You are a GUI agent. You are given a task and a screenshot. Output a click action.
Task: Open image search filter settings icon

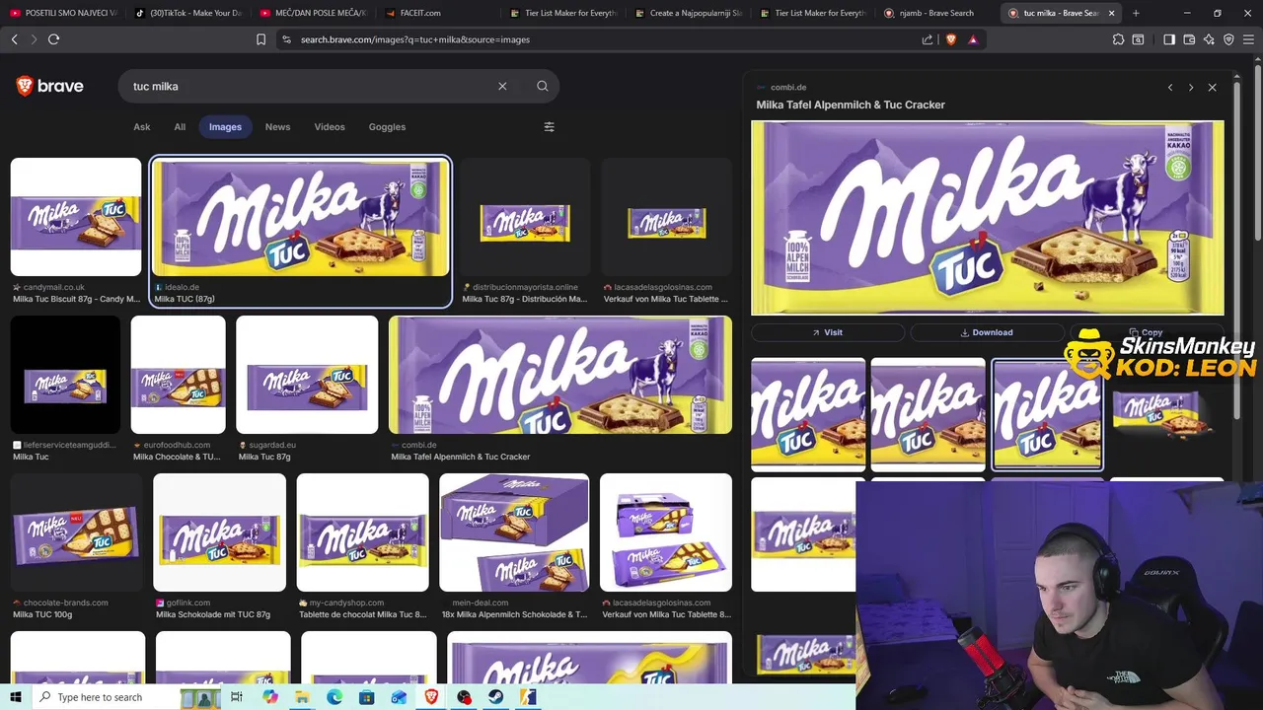click(x=550, y=126)
